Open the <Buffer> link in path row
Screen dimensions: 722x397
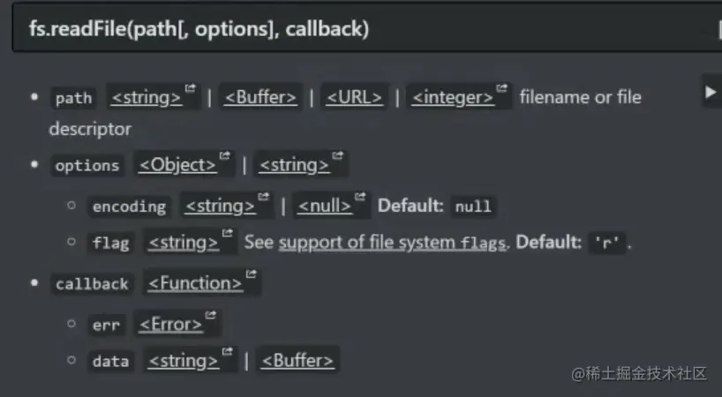260,97
